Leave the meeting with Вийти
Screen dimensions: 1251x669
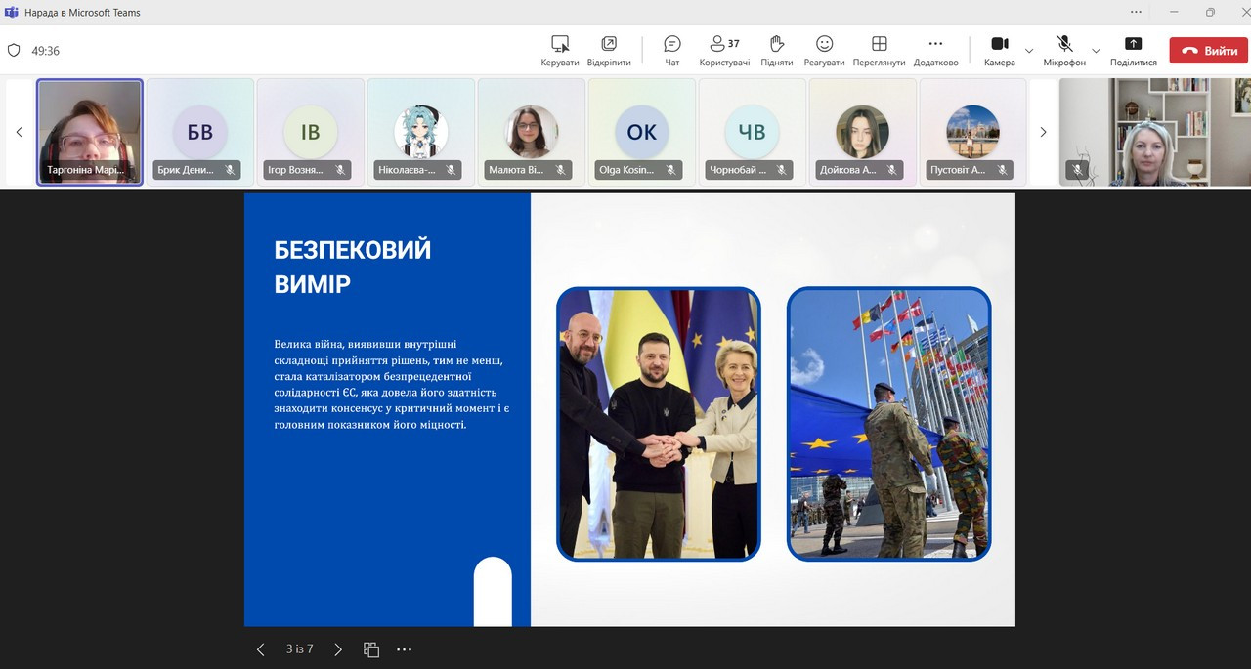tap(1209, 51)
